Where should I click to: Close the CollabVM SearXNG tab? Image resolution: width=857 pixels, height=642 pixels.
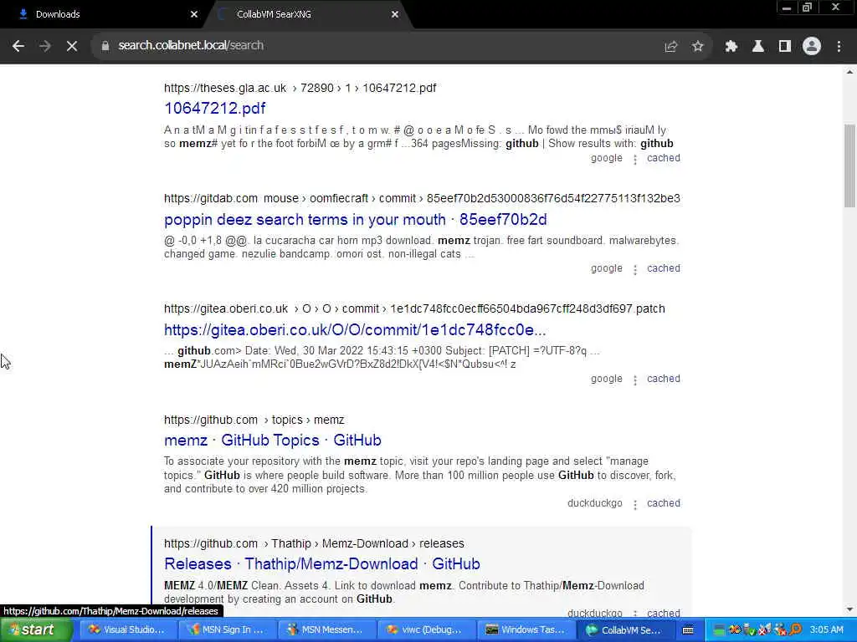coord(395,14)
